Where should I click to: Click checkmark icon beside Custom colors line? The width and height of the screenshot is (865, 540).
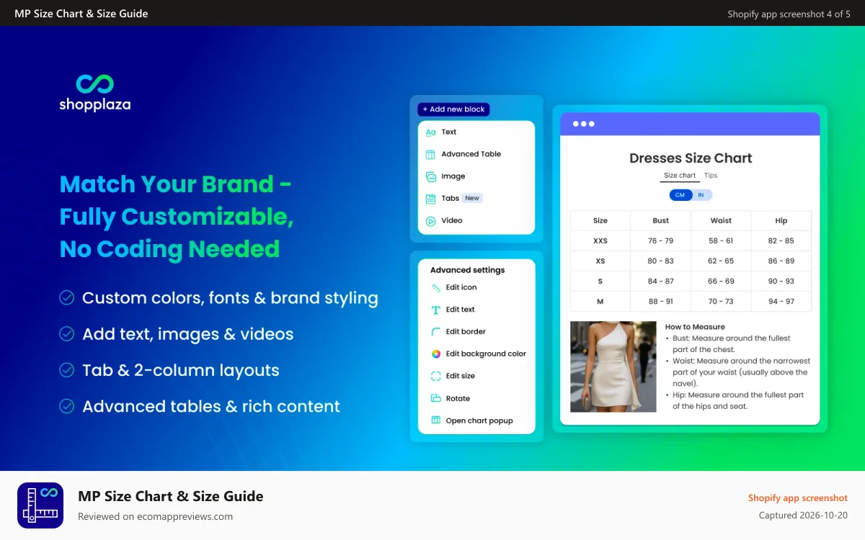[67, 297]
